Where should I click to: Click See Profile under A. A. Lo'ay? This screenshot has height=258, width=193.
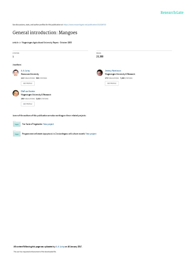(28, 83)
